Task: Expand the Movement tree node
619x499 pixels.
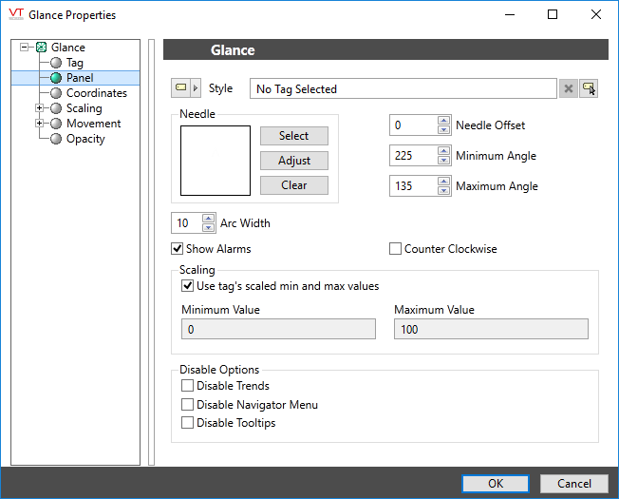Action: [x=39, y=124]
